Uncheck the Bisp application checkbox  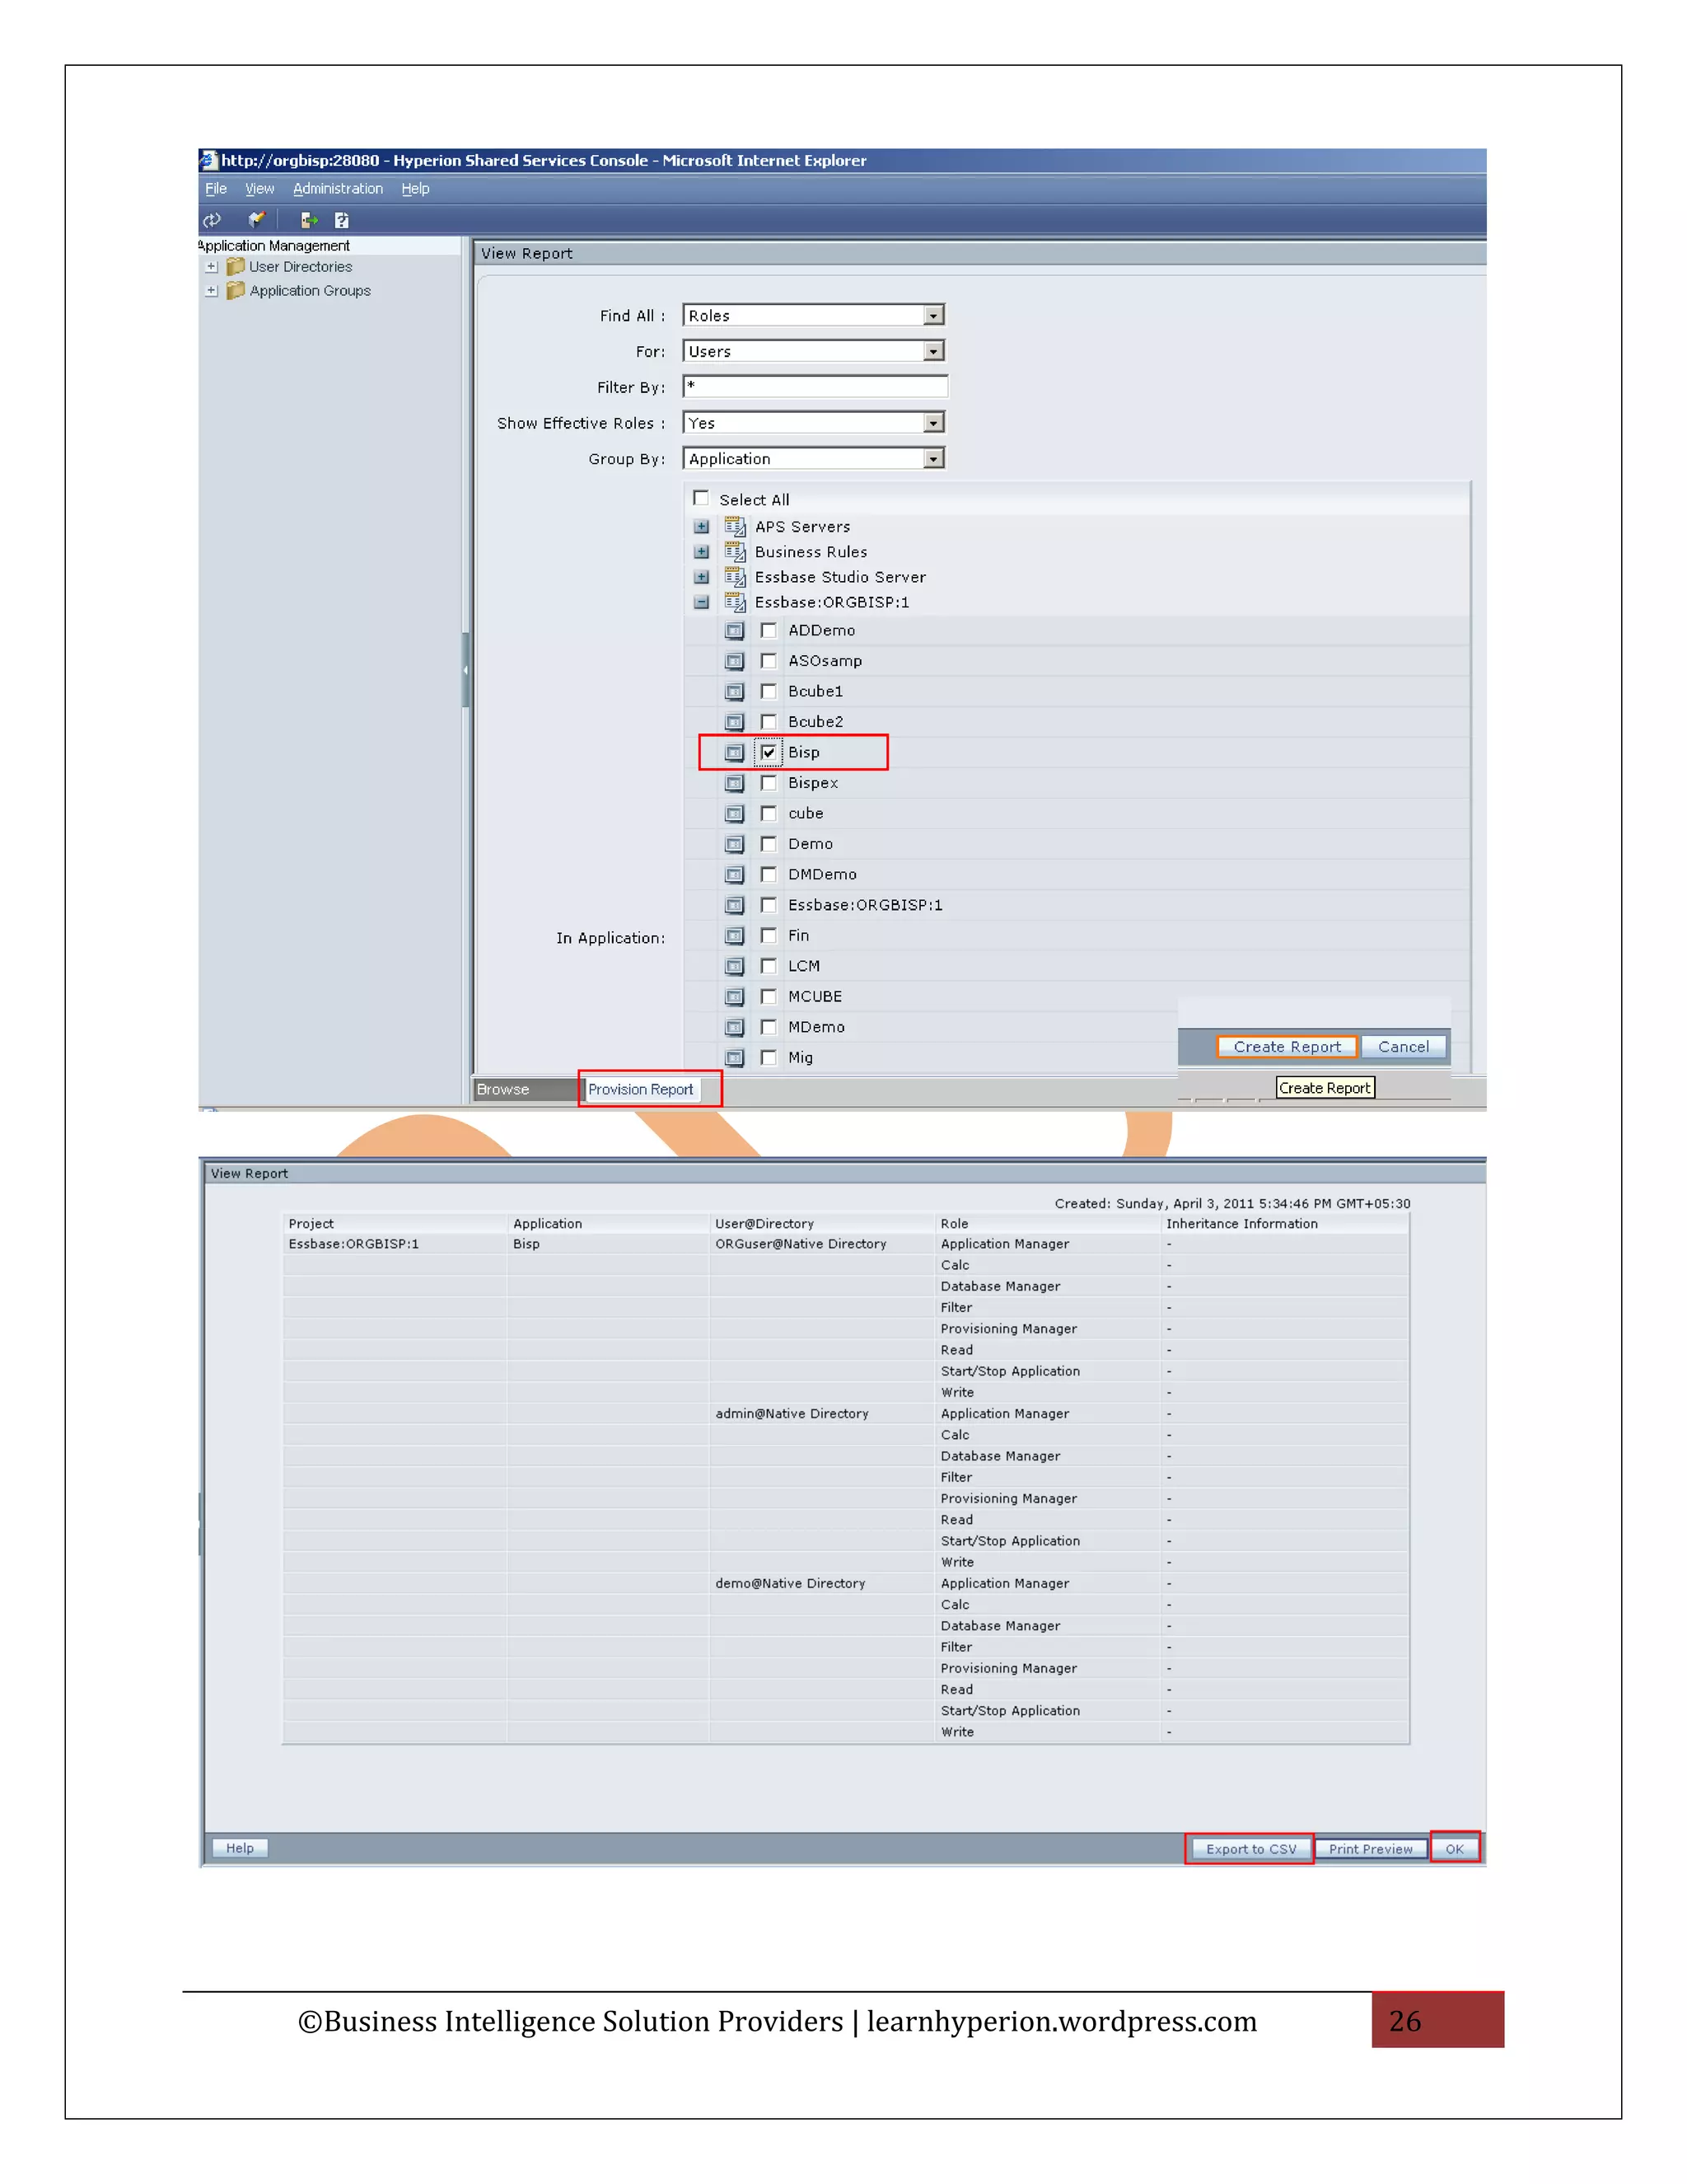[x=769, y=752]
